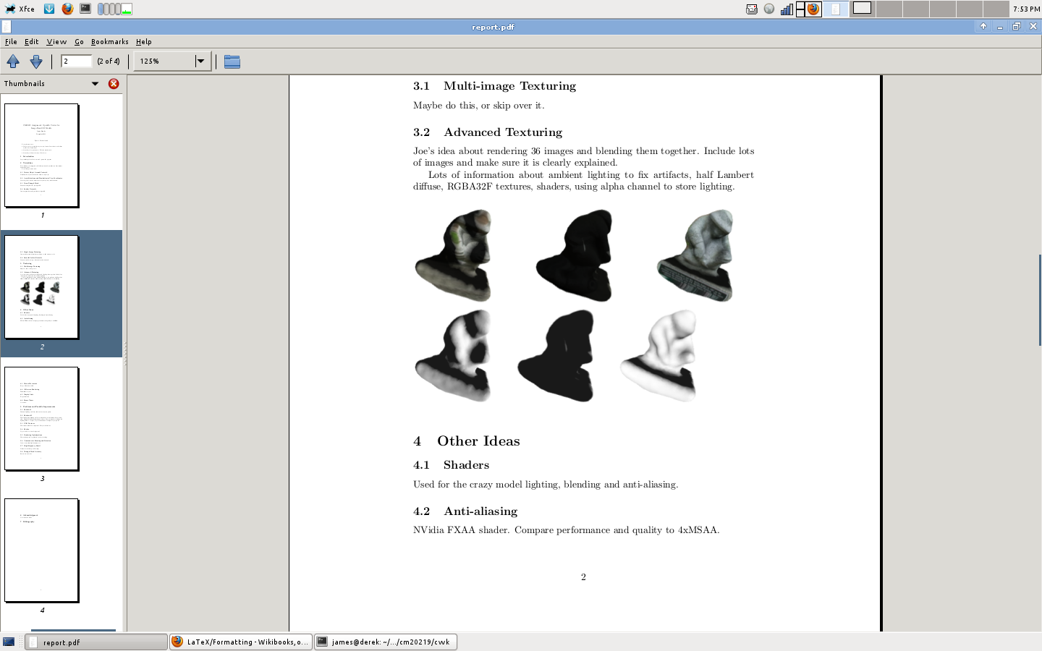Screen dimensions: 1042x651
Task: Switch to james@derek terminal taskbar window
Action: [x=386, y=642]
